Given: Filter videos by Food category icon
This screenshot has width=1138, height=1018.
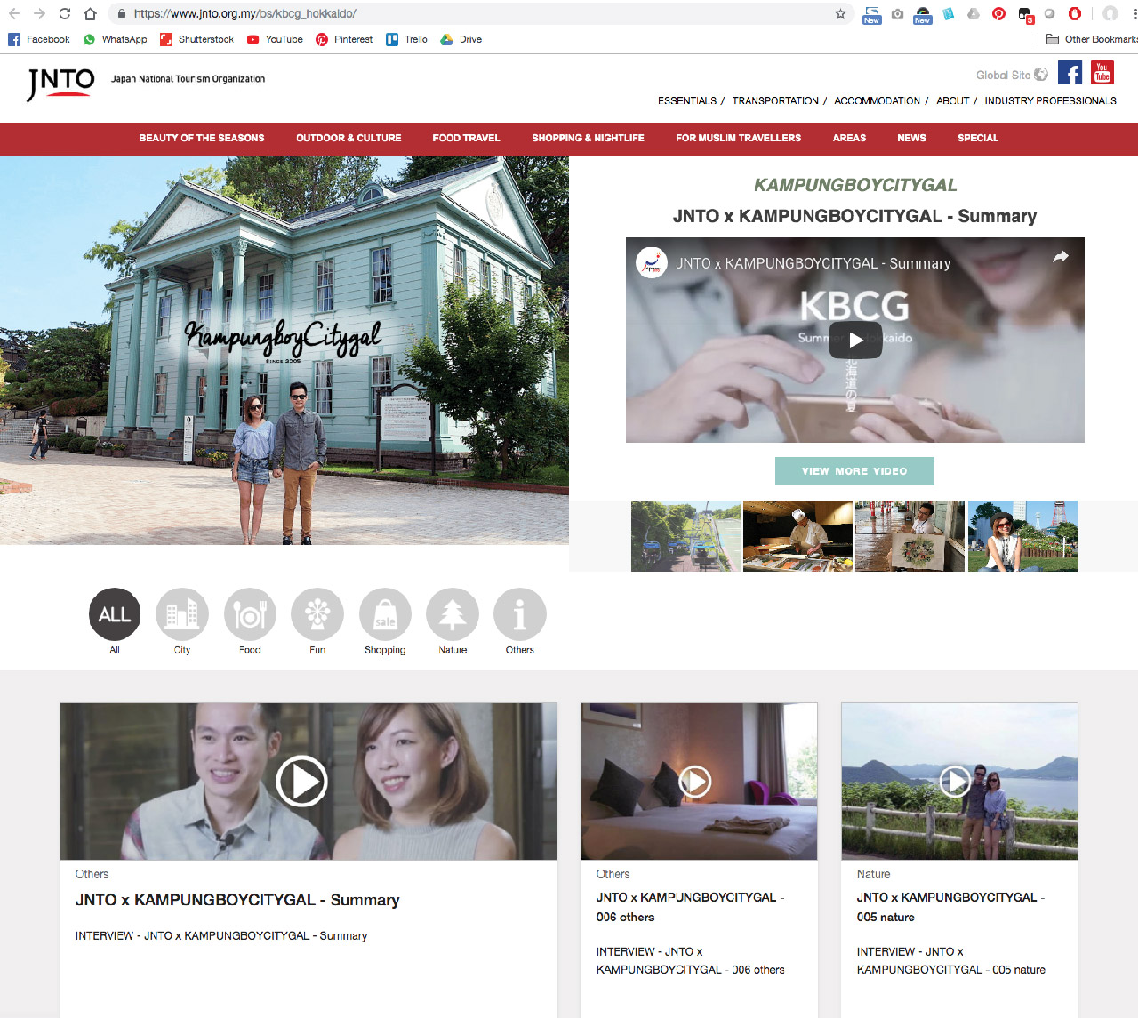Looking at the screenshot, I should pos(250,614).
